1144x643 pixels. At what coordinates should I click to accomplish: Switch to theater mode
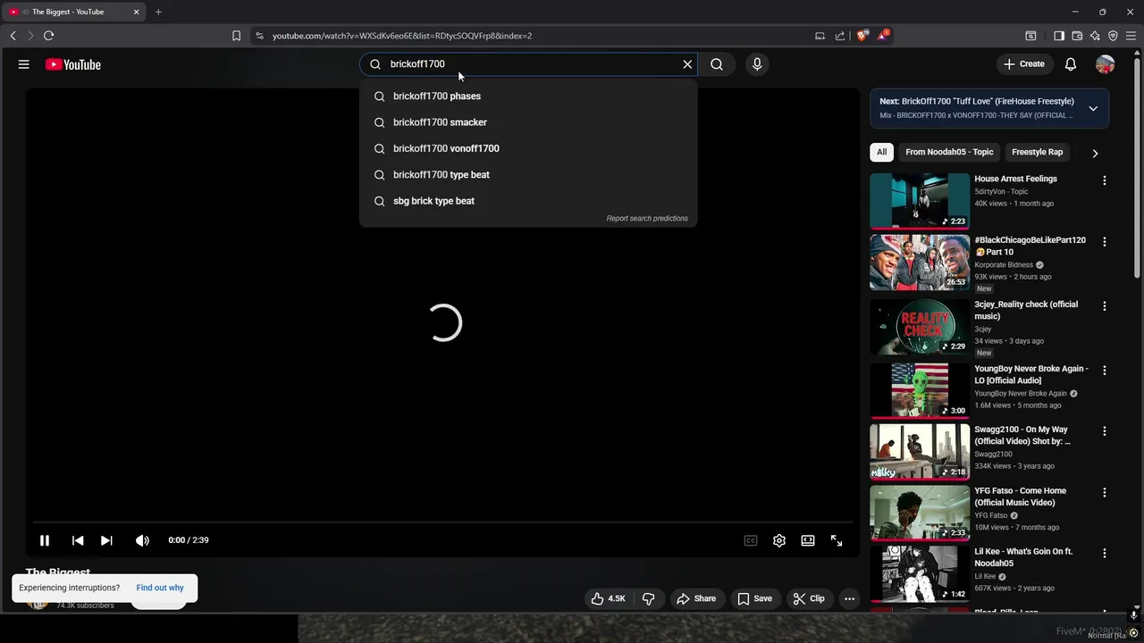pos(808,540)
